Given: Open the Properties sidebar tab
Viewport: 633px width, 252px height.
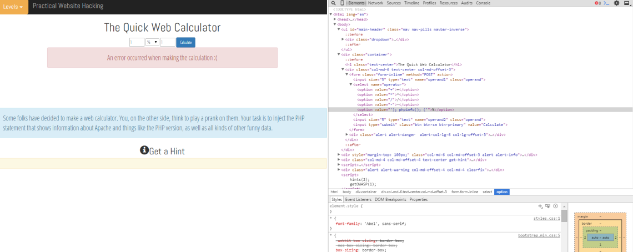Looking at the screenshot, I should [418, 199].
